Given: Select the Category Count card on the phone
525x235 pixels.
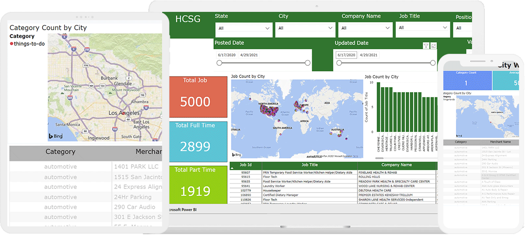Looking at the screenshot, I should click(467, 80).
